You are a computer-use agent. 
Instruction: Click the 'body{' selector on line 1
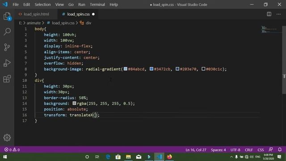click(40, 29)
